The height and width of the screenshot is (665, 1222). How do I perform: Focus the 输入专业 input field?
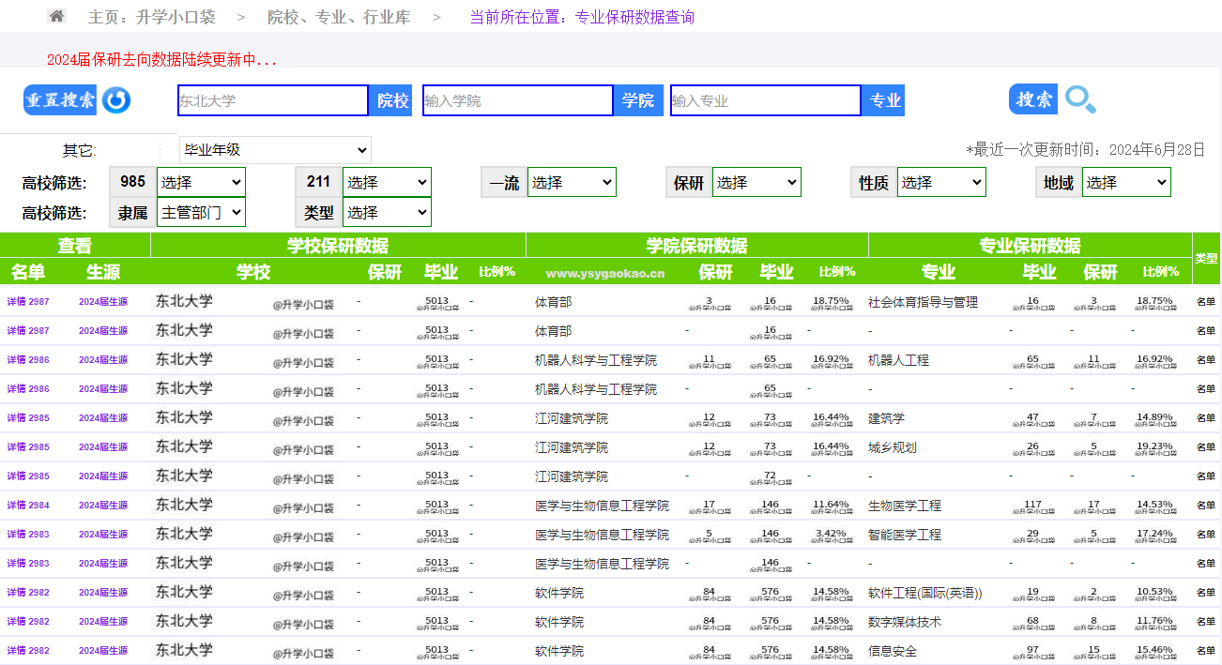click(766, 100)
